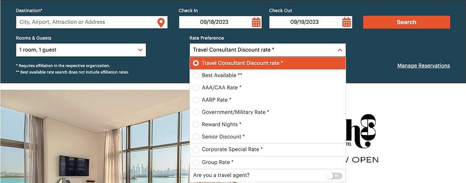Choose highlighted Travel Consultant Discount rate
The height and width of the screenshot is (183, 466).
(x=268, y=63)
